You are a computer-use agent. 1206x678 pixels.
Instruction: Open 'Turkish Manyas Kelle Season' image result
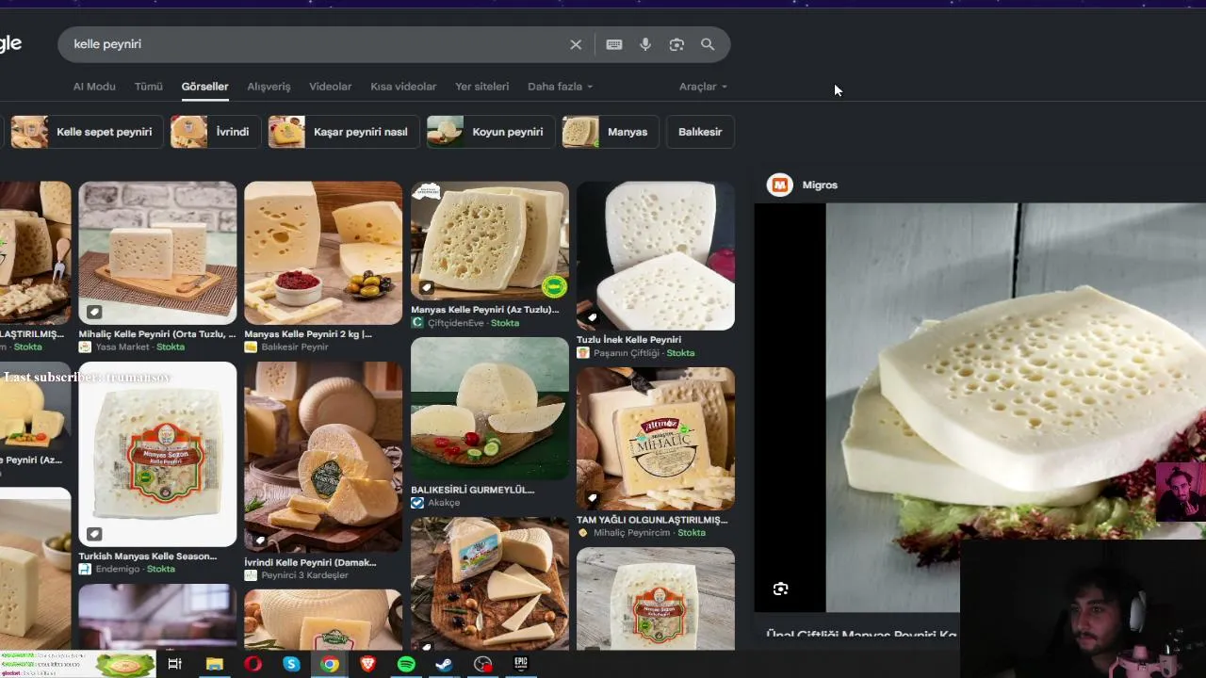click(157, 454)
